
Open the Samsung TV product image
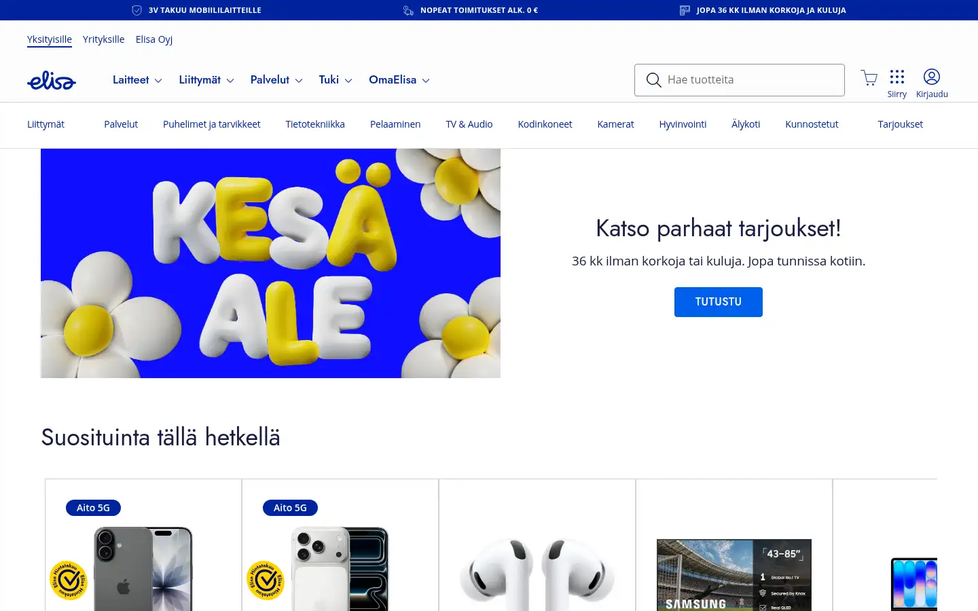[x=734, y=575]
